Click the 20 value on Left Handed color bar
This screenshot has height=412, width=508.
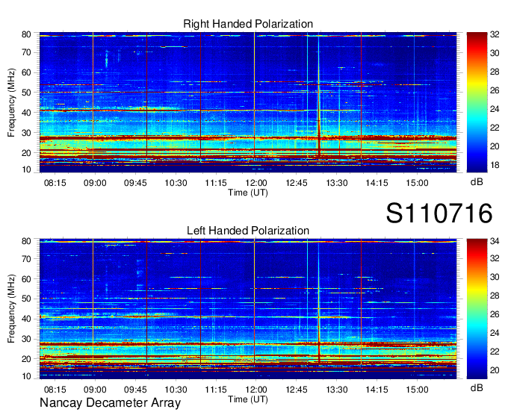pyautogui.click(x=495, y=370)
